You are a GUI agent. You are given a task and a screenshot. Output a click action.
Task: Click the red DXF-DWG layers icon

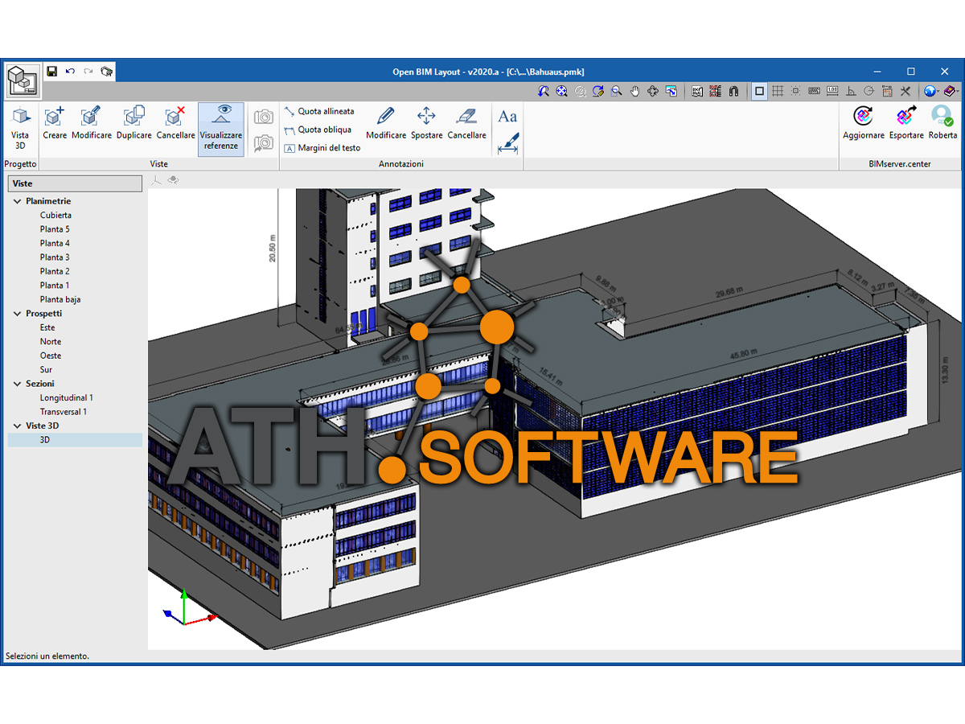715,92
